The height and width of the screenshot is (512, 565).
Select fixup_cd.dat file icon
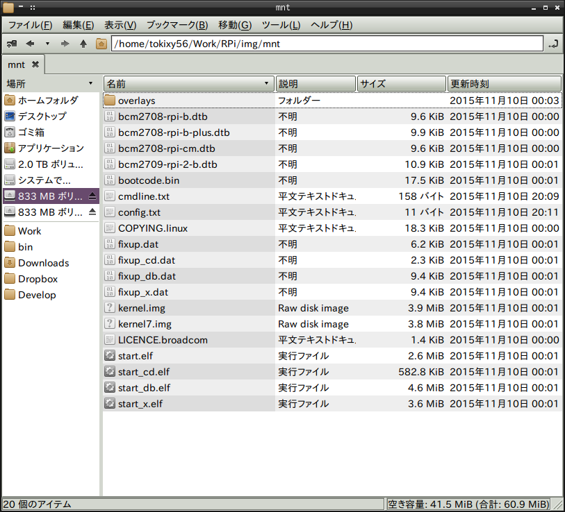(110, 259)
